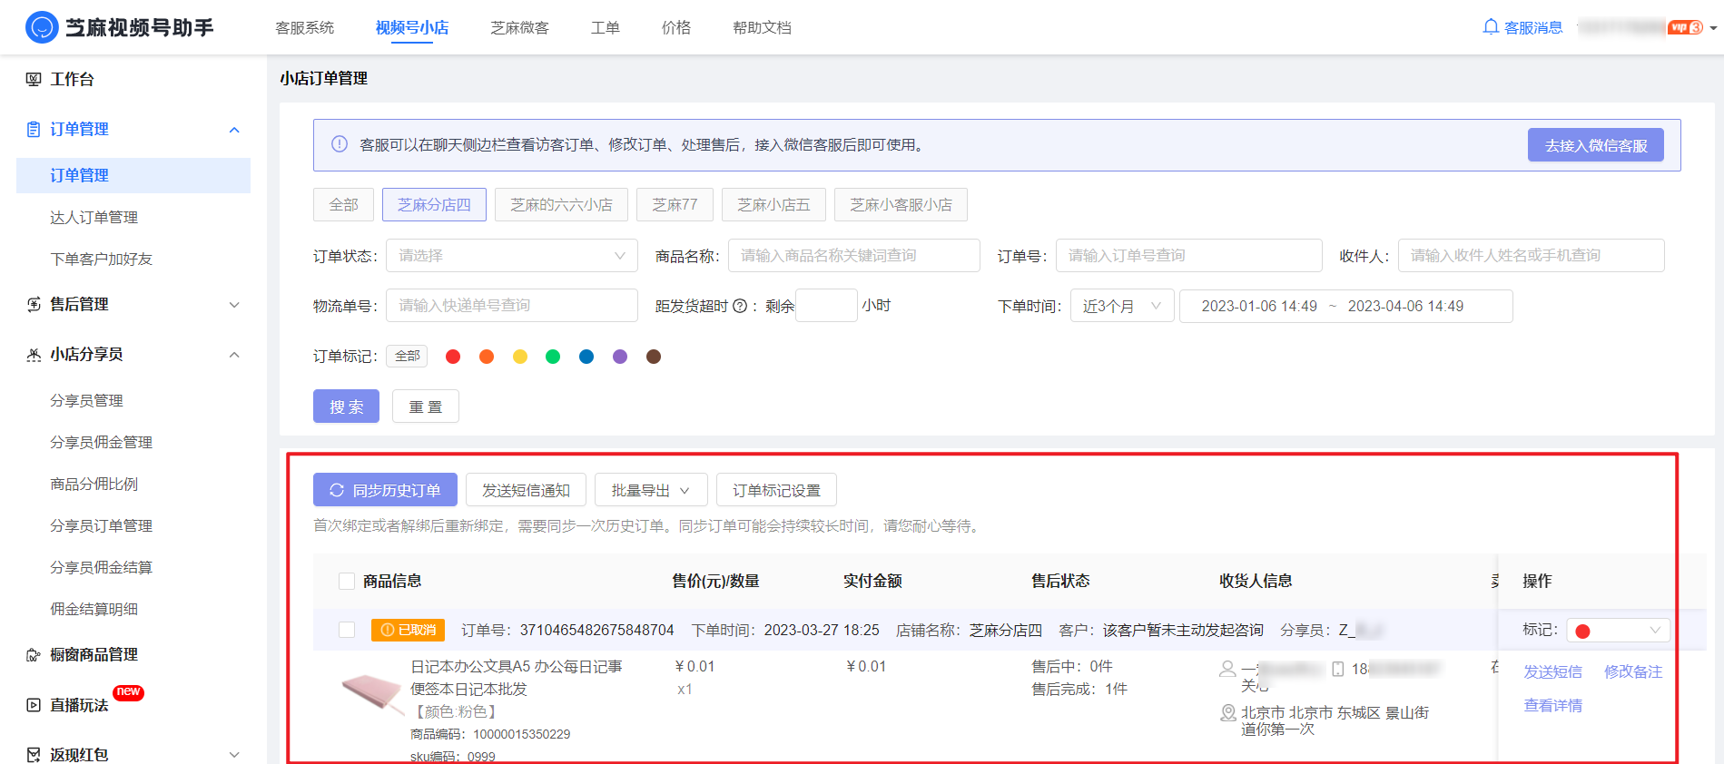Click the 查看详情 link
Screen dimensions: 1724x764
(1552, 705)
